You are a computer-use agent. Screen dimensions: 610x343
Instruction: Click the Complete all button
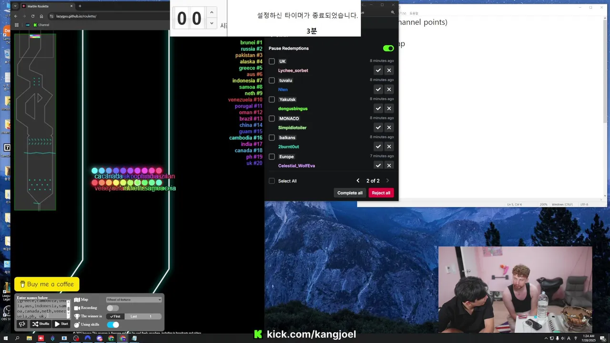(350, 193)
